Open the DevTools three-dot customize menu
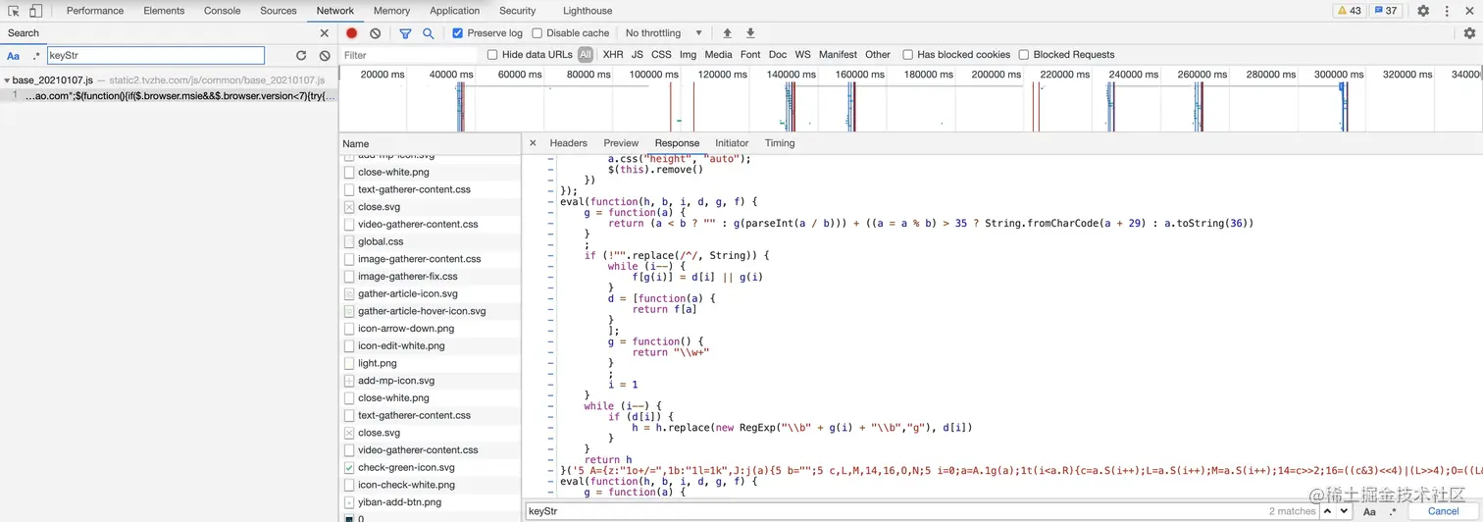Image resolution: width=1483 pixels, height=522 pixels. tap(1447, 11)
